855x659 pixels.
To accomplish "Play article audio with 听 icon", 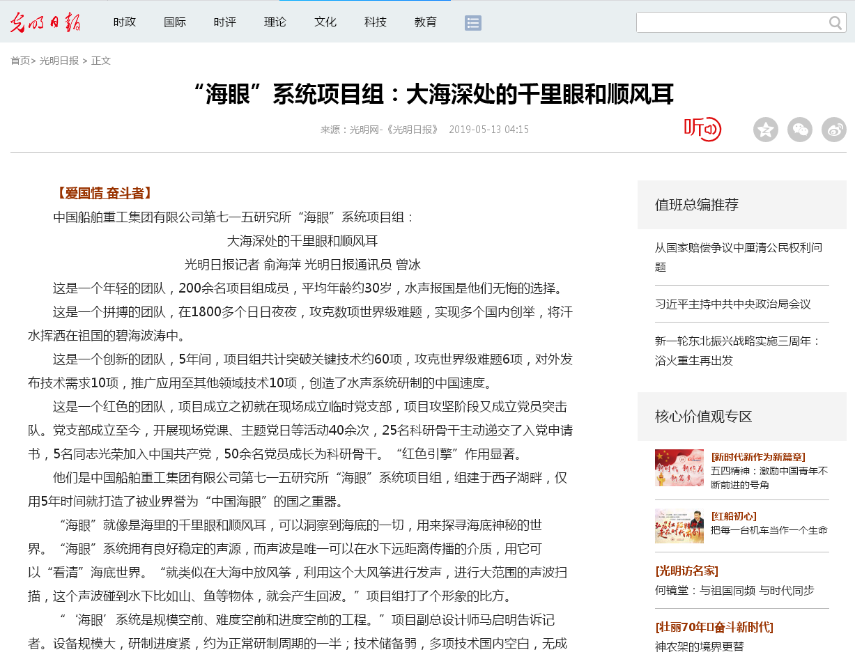I will (702, 129).
